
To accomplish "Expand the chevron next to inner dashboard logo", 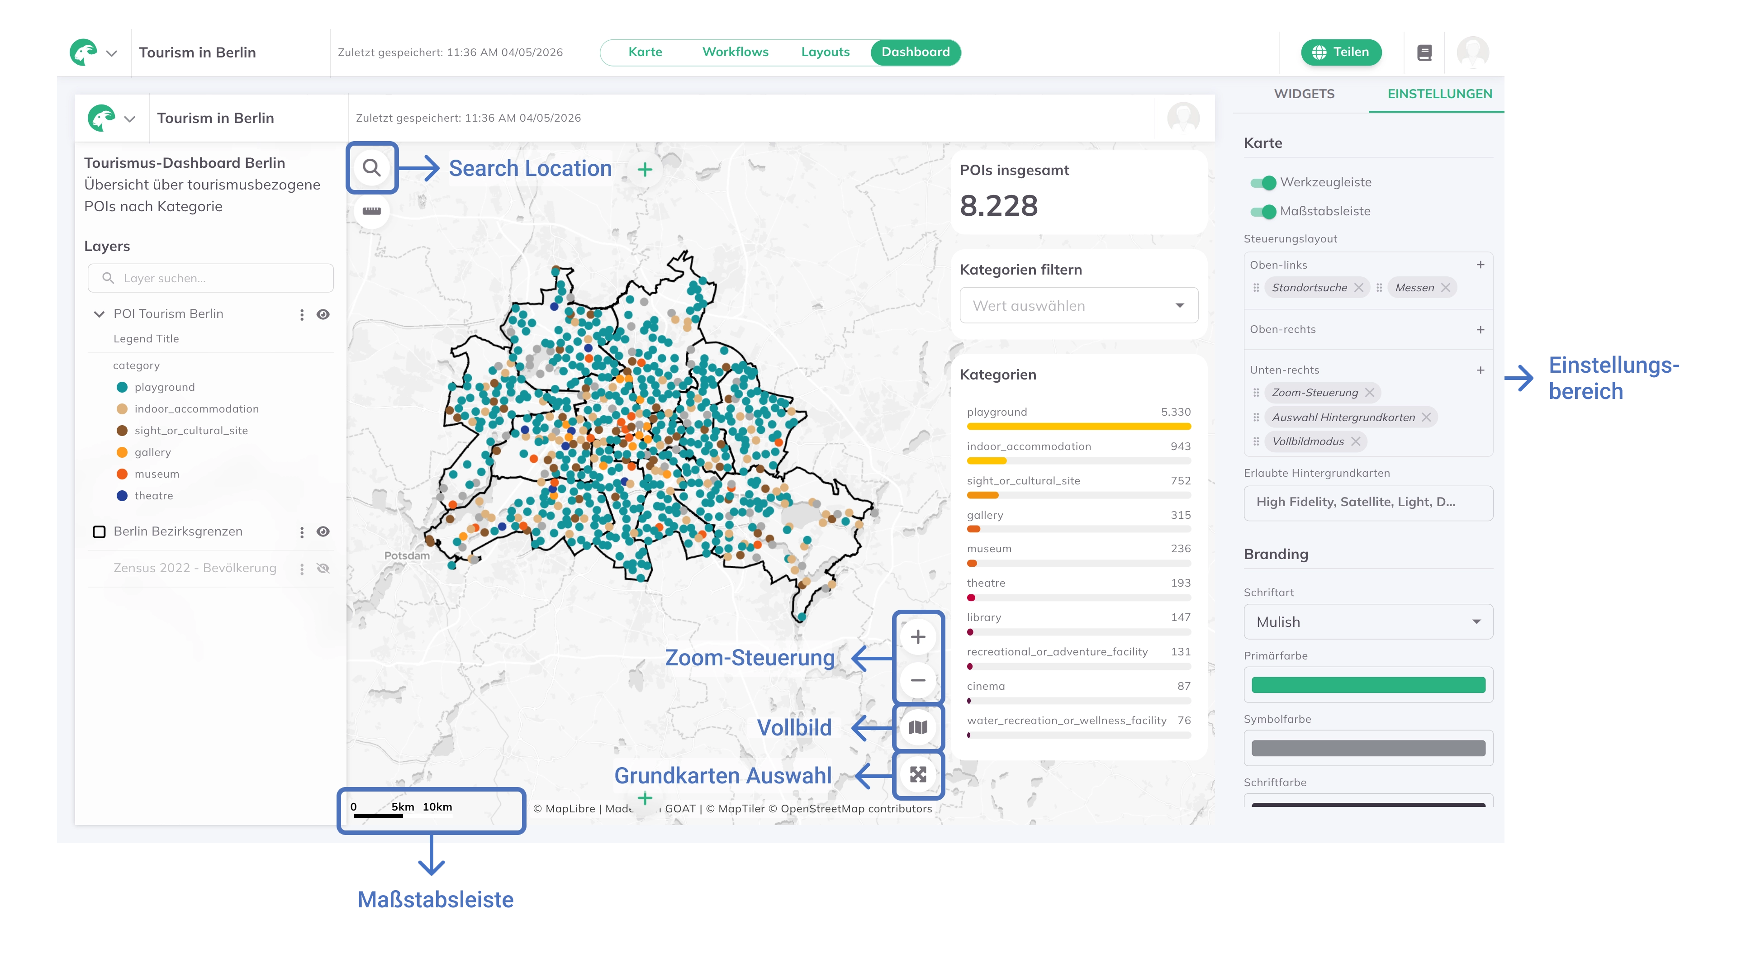I will coord(129,119).
